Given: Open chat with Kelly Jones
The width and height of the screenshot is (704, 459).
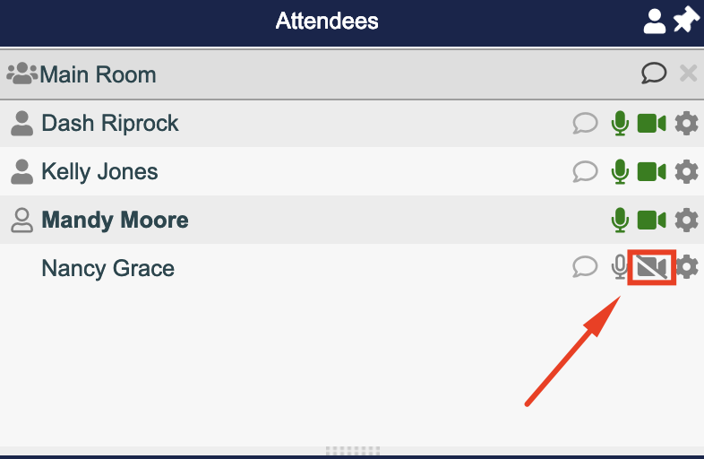Looking at the screenshot, I should (585, 171).
